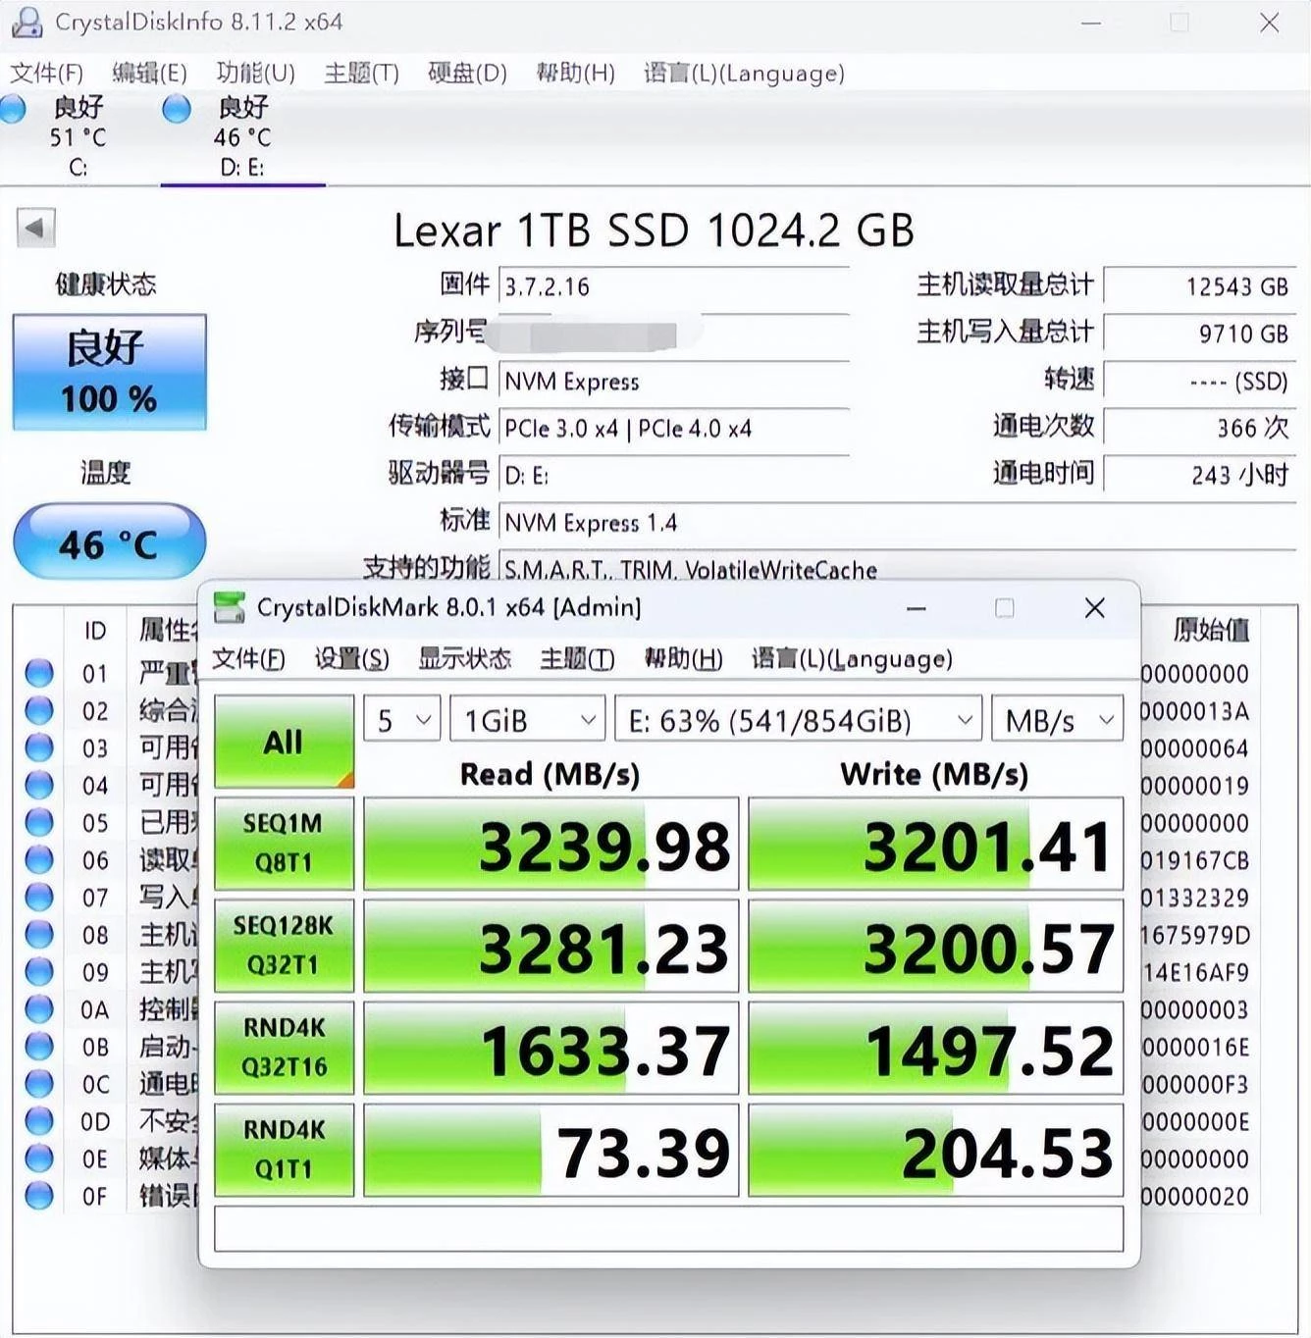This screenshot has width=1311, height=1338.
Task: Open 帮助(H) menu in CrystalDiskInfo
Action: (575, 73)
